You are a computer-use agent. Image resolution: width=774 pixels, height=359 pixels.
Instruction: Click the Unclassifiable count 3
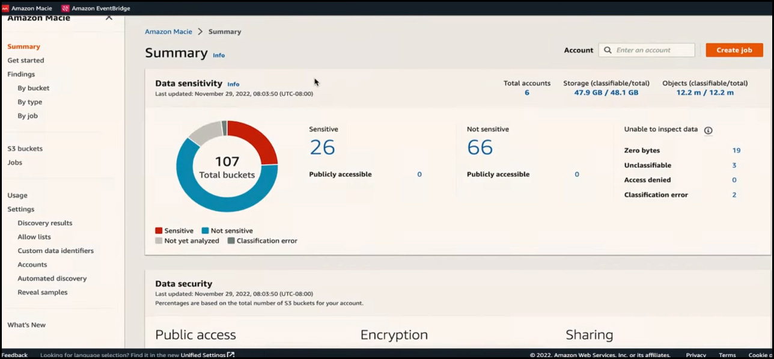pos(734,165)
